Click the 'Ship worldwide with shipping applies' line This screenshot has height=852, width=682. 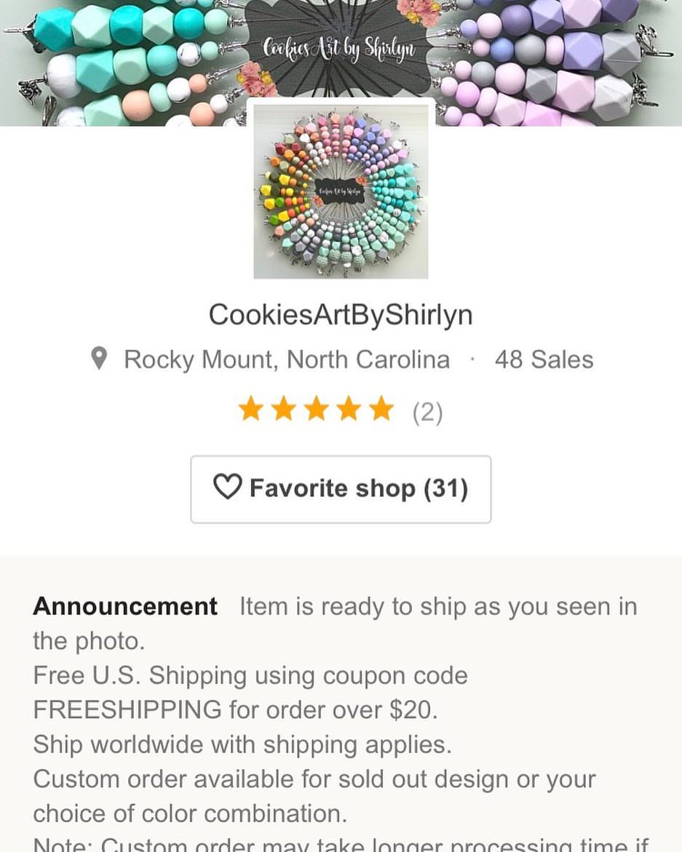[x=242, y=745]
